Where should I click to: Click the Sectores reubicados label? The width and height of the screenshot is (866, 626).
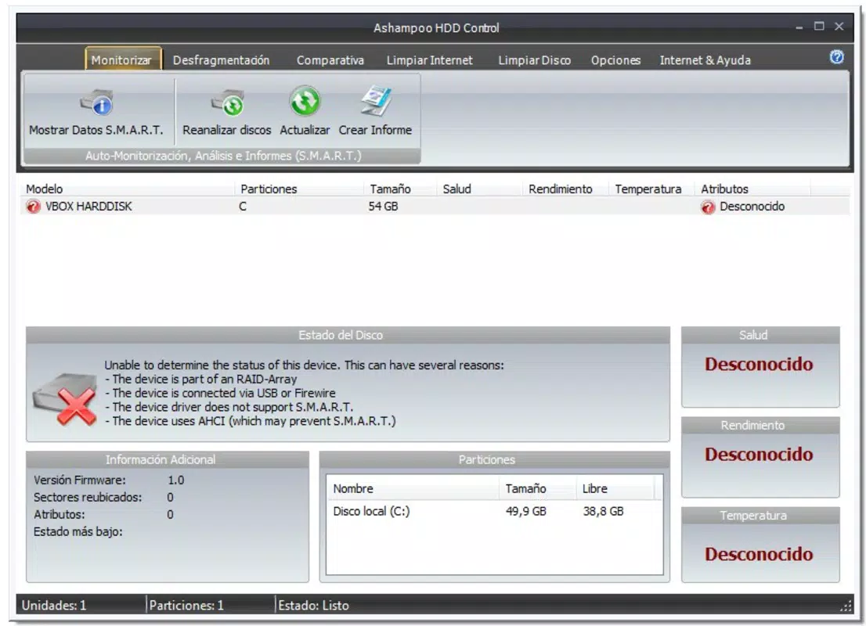(x=87, y=498)
